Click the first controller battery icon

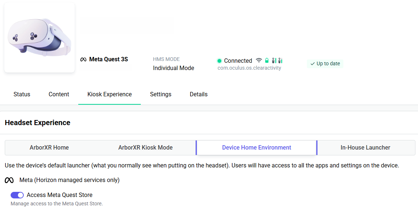coord(274,60)
